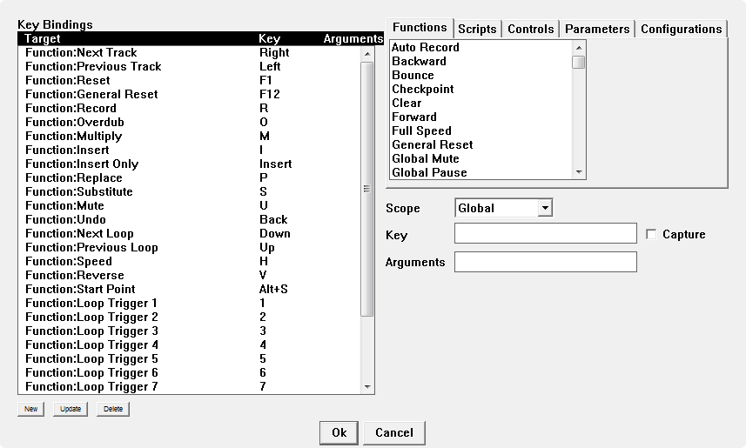The height and width of the screenshot is (448, 746).
Task: Click the Key input field
Action: (546, 233)
